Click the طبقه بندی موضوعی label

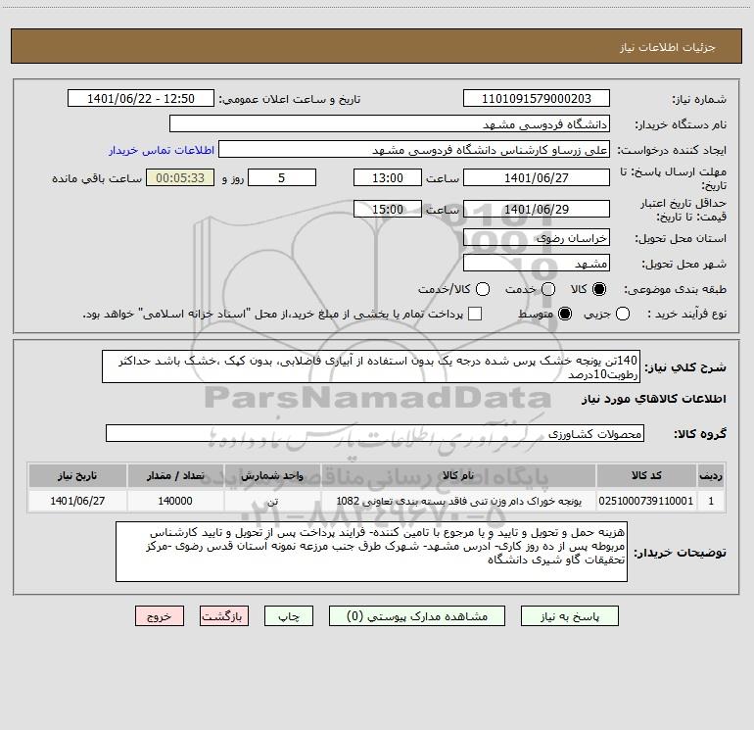(x=675, y=289)
